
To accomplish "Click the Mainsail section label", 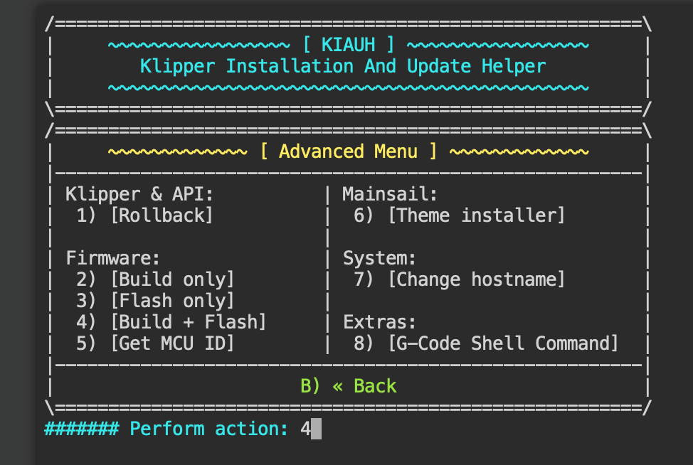I will pos(390,194).
